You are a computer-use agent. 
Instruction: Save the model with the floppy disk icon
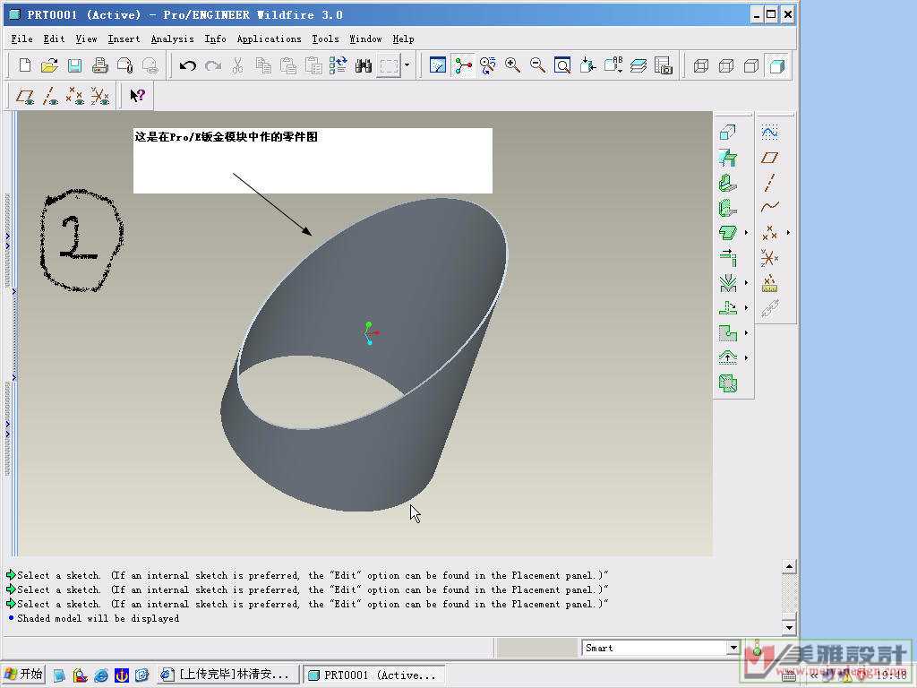click(75, 65)
